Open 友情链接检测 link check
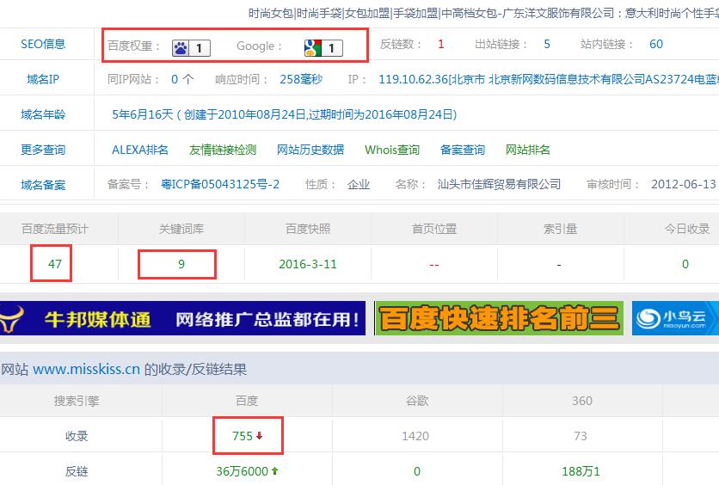 tap(223, 150)
